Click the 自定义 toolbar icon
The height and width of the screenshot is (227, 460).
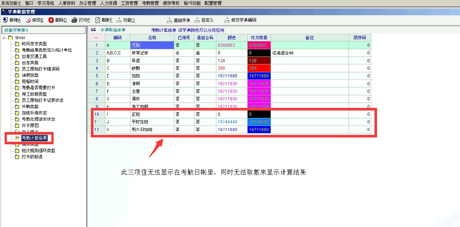[197, 20]
